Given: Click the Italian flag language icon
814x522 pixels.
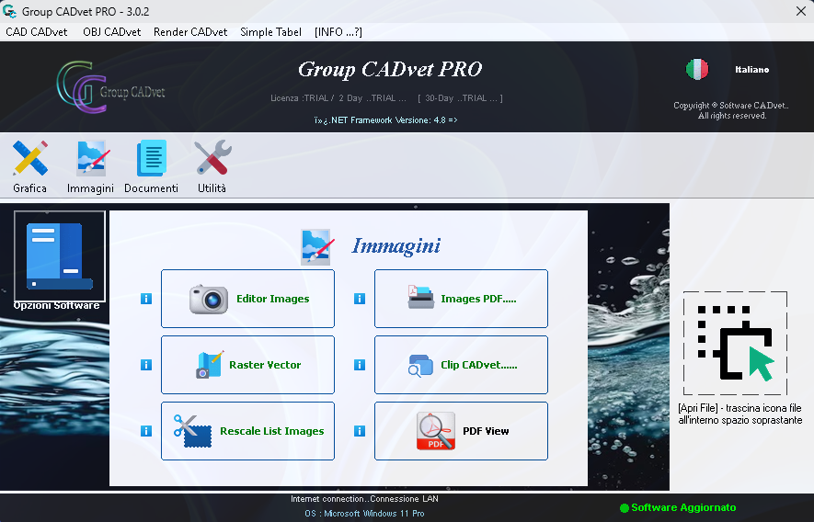Looking at the screenshot, I should [696, 69].
